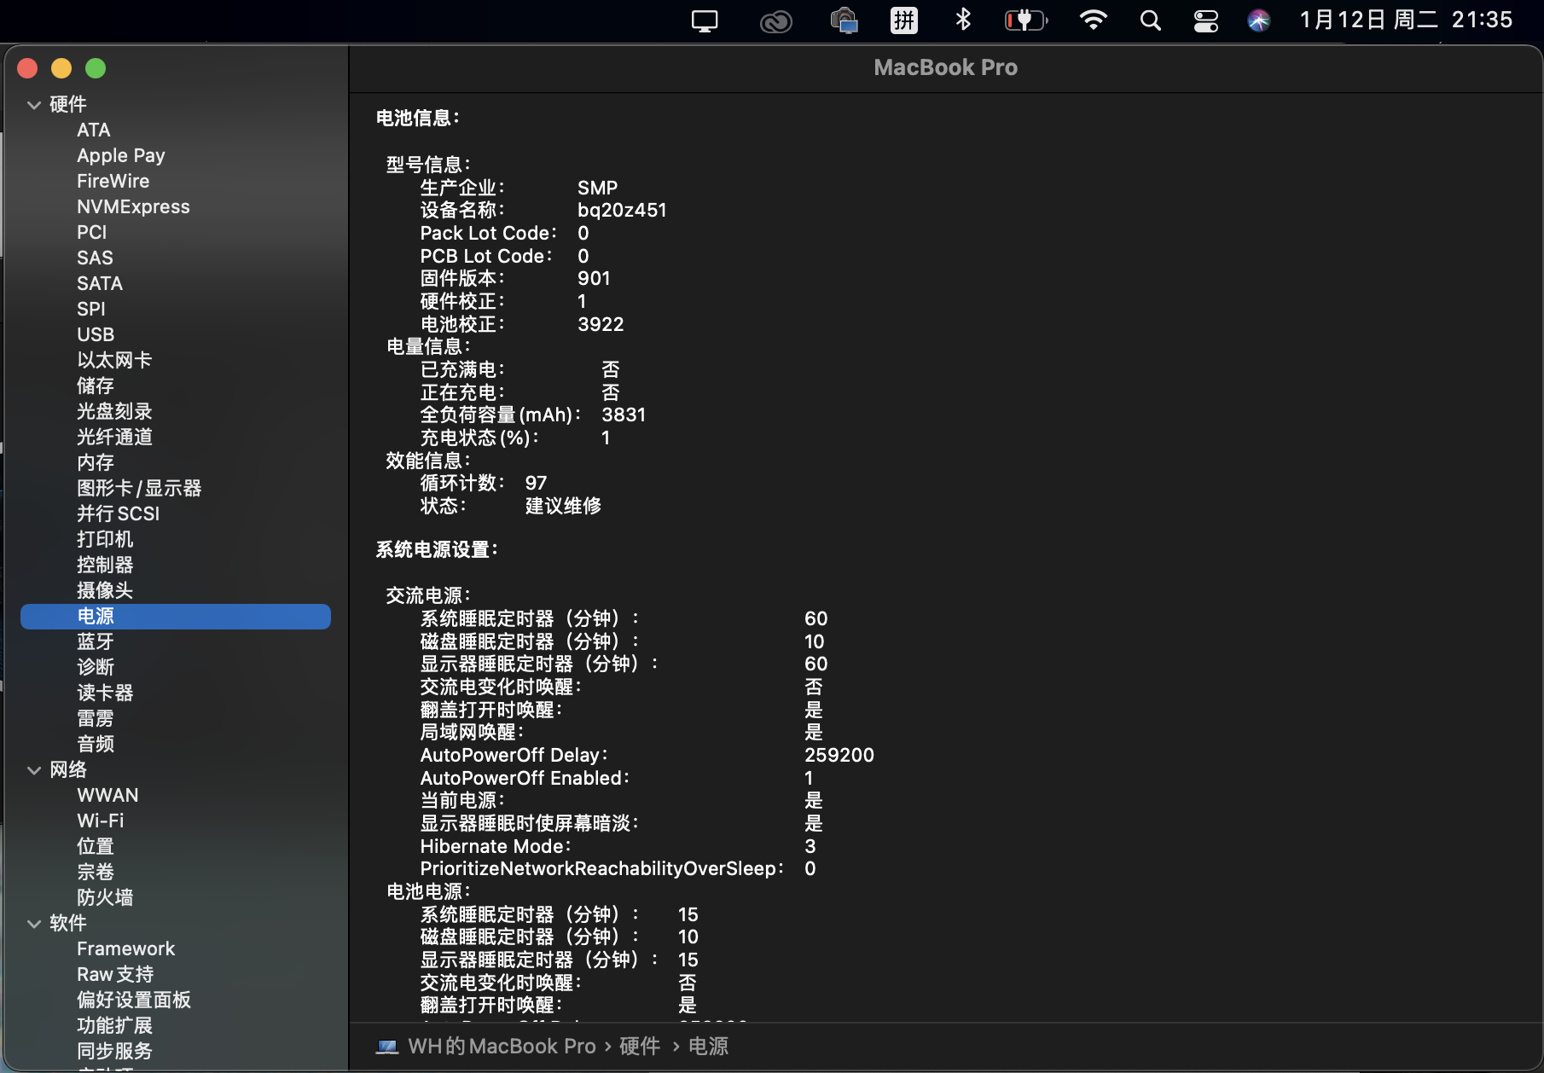Open the 图形卡/显示器 sidebar entry

139,488
